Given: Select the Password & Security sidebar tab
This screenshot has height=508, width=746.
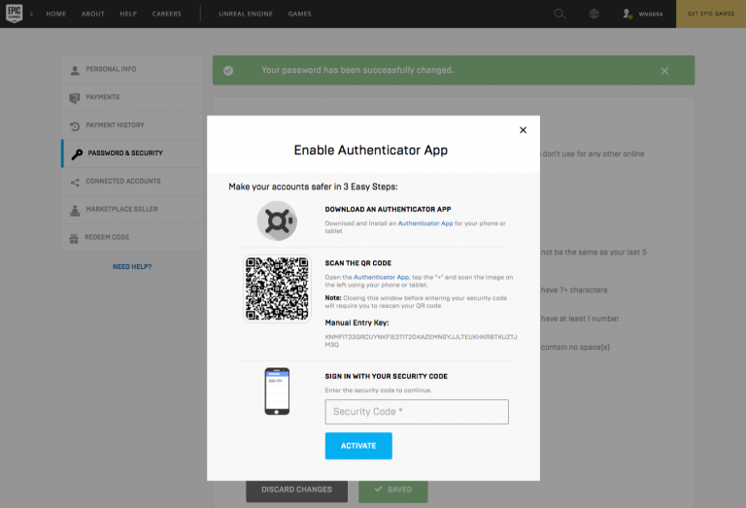Looking at the screenshot, I should (x=133, y=153).
